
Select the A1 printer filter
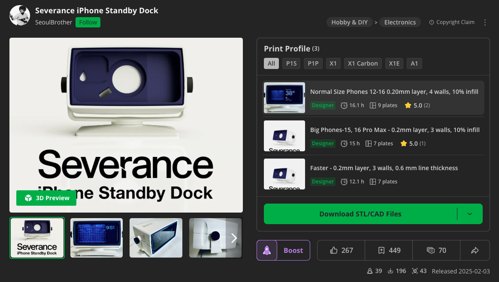(414, 63)
